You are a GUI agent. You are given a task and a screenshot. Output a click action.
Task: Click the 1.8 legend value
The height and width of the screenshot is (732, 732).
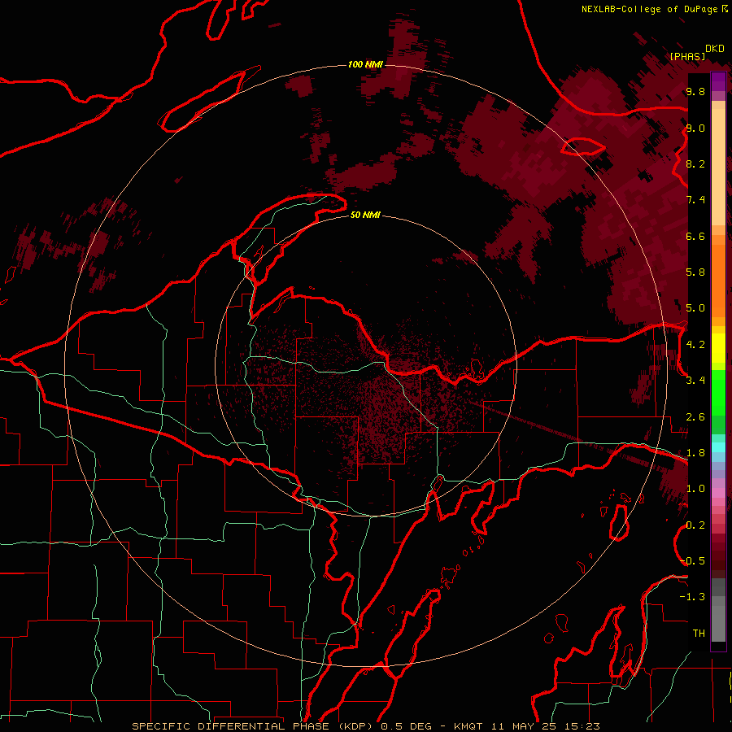point(695,453)
